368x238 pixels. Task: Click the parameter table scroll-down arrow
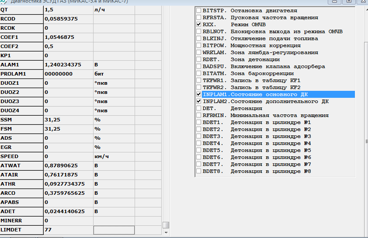(166, 233)
